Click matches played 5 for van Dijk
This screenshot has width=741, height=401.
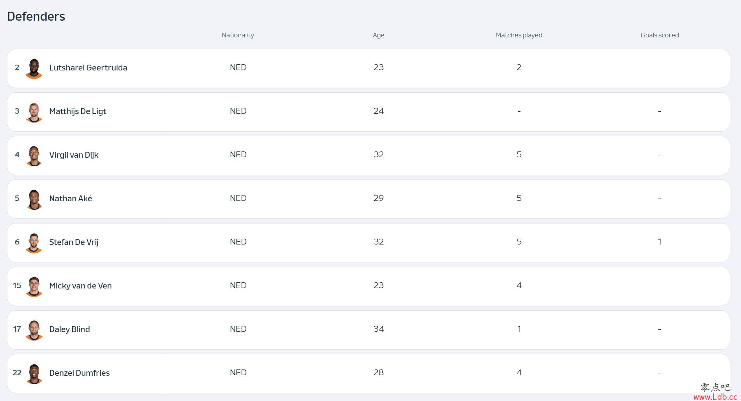(x=519, y=155)
